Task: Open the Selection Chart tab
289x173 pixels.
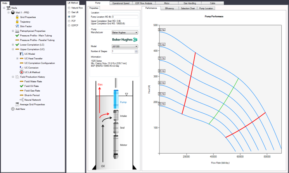Action: point(187,8)
